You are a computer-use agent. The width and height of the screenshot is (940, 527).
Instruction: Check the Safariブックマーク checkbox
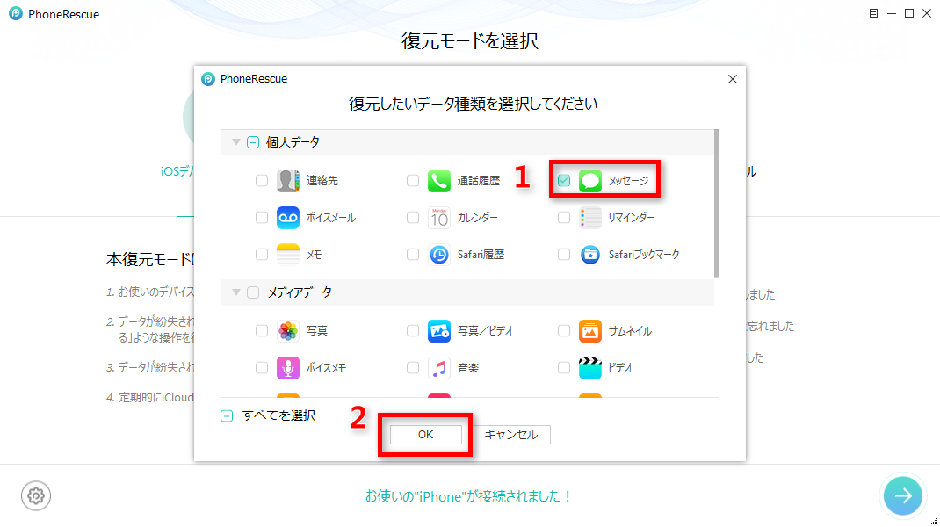click(563, 255)
